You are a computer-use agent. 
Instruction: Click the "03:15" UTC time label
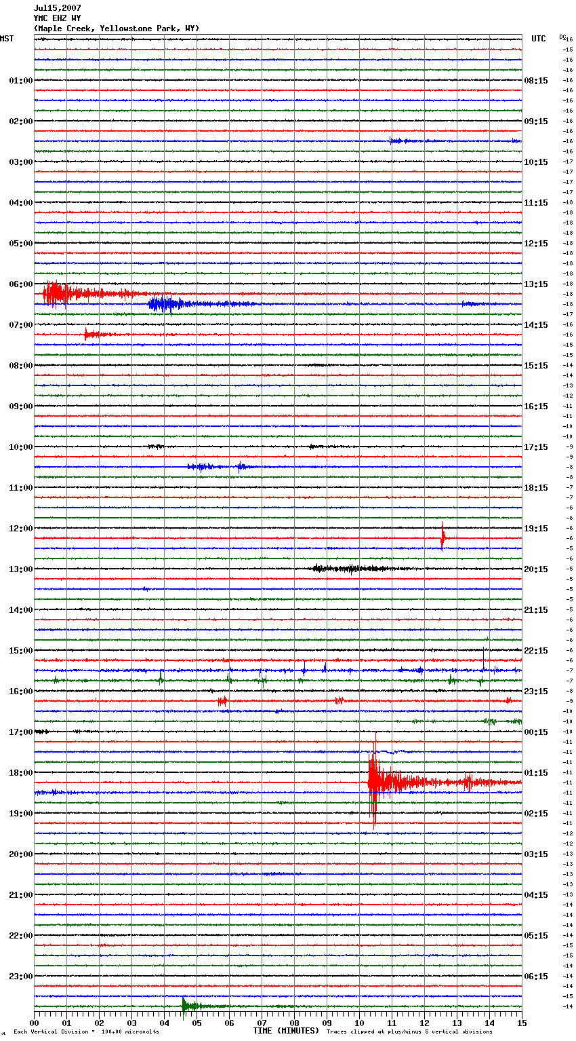point(536,854)
